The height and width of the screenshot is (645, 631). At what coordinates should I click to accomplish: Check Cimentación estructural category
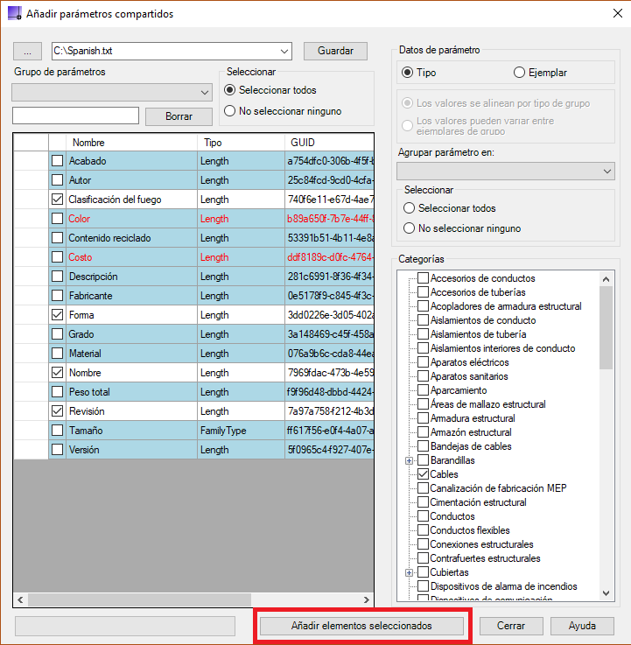(424, 501)
